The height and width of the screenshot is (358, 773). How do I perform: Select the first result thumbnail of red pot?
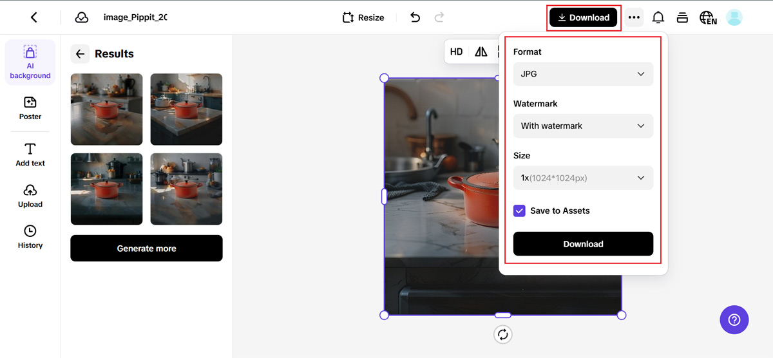(x=106, y=109)
